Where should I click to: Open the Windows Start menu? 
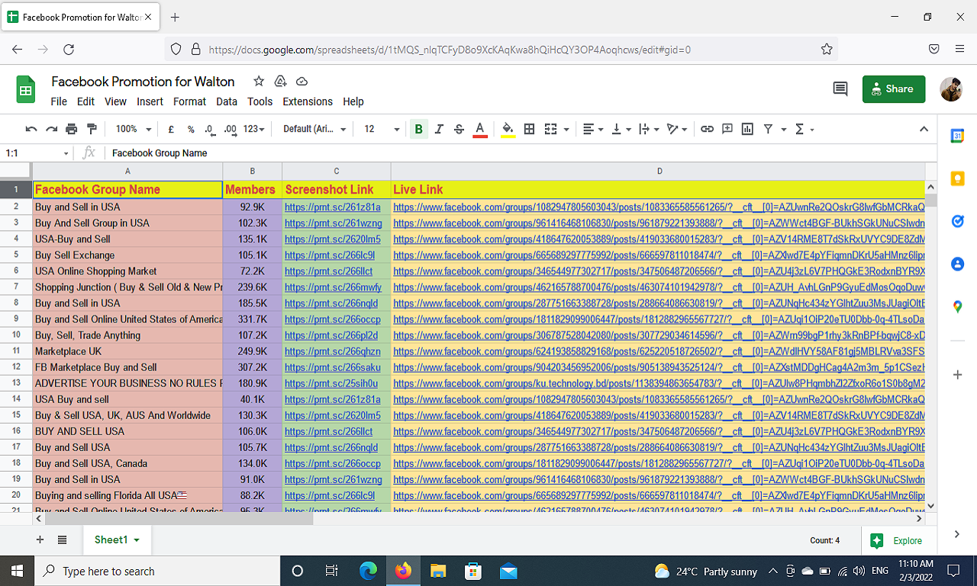(17, 571)
